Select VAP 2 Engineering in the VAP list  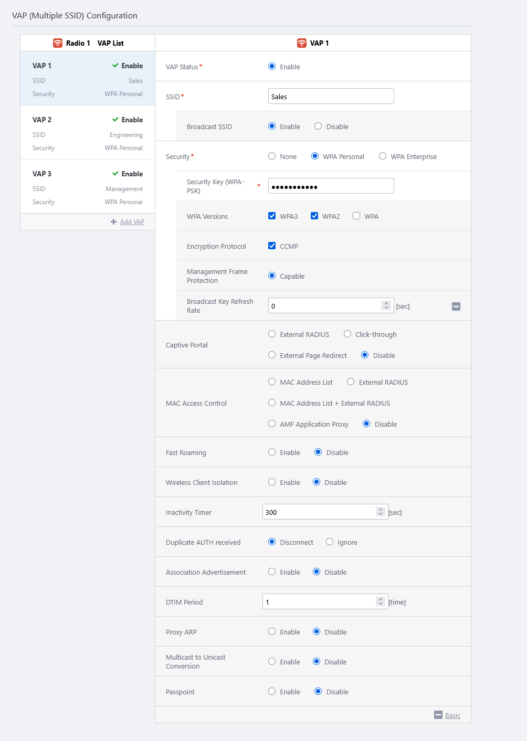[88, 133]
